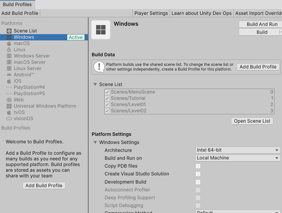
Task: Open the Architecture dropdown
Action: [x=238, y=150]
